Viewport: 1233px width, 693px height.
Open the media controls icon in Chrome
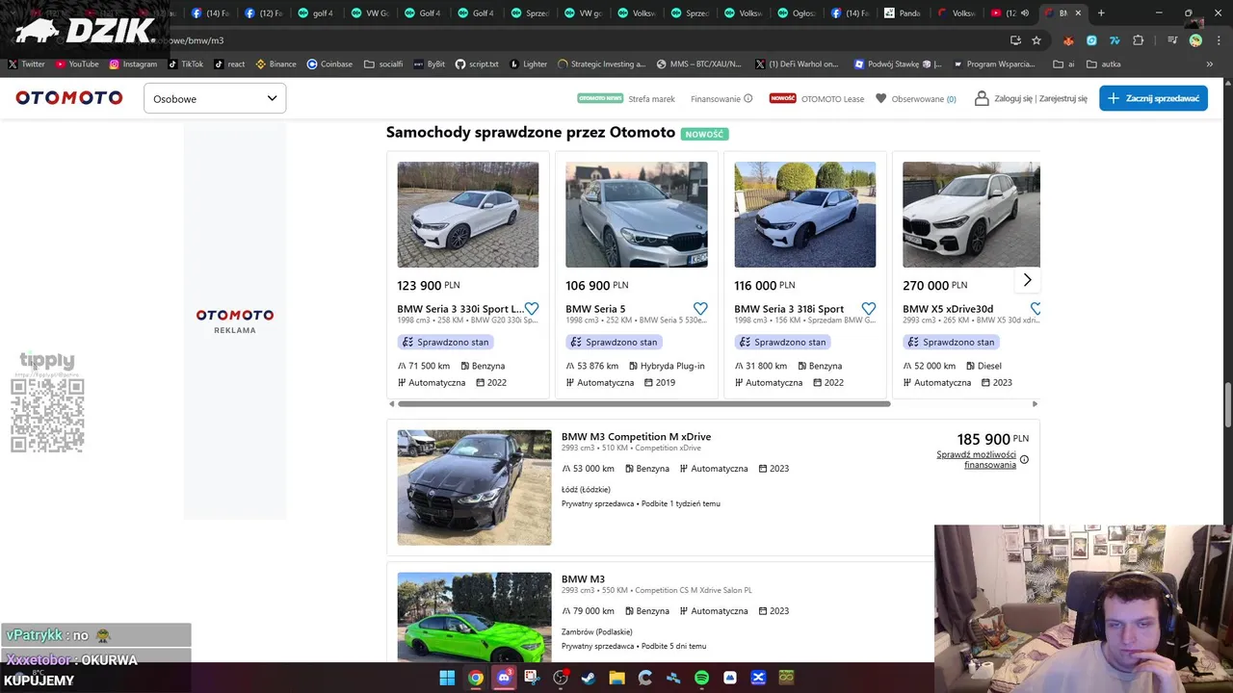pos(1172,40)
